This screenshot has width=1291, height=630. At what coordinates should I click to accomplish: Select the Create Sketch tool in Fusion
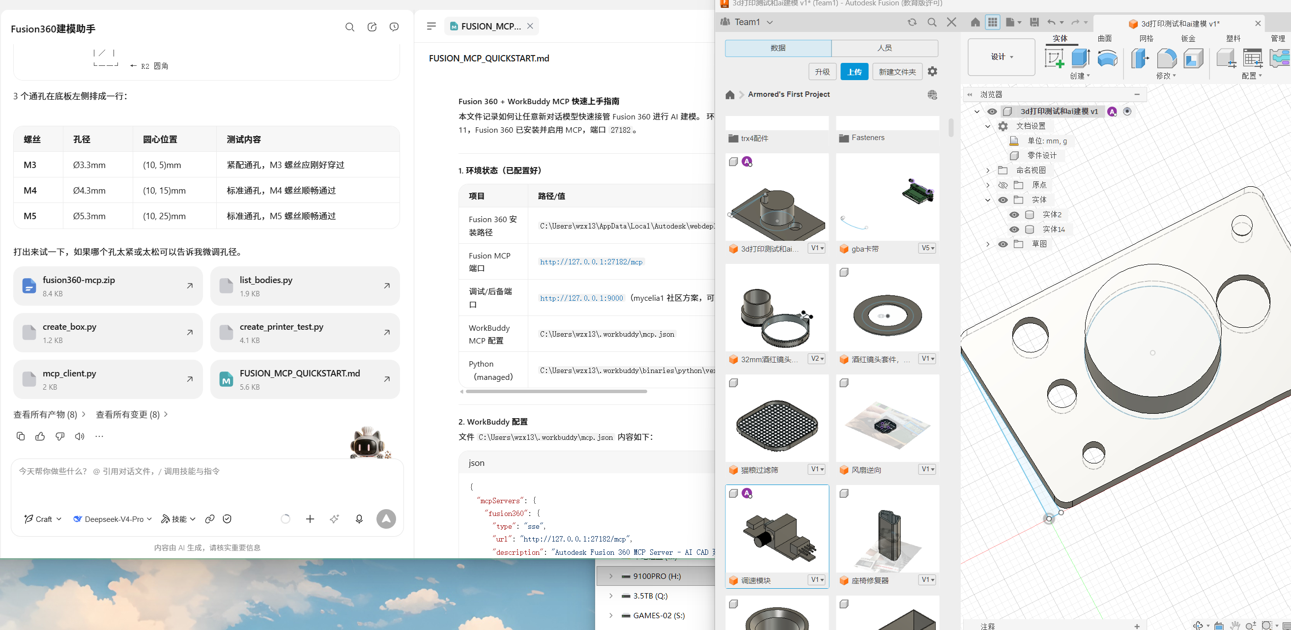click(x=1054, y=58)
